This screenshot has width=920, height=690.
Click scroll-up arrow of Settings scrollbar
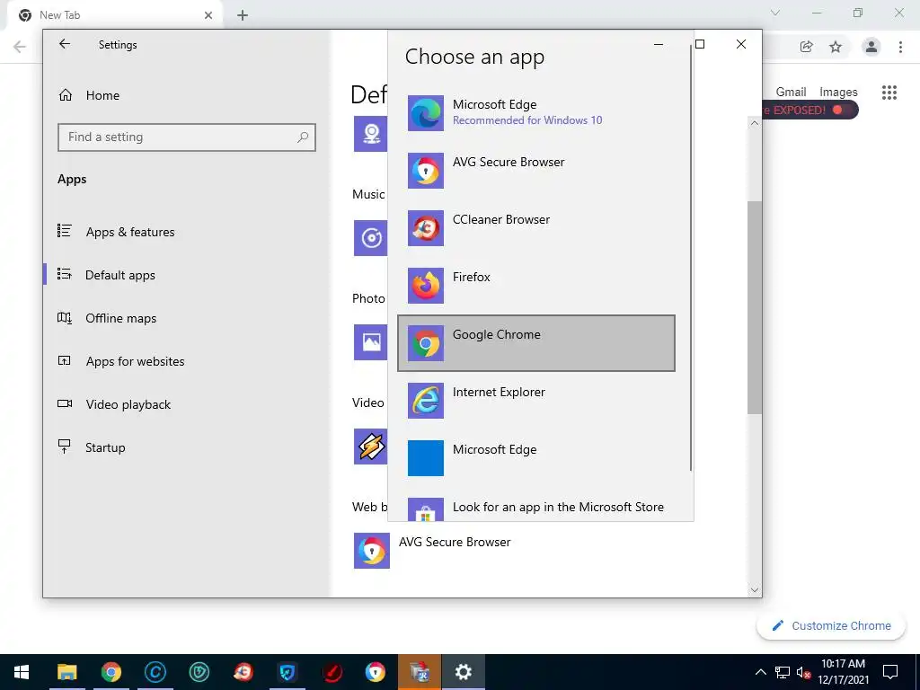click(x=754, y=123)
